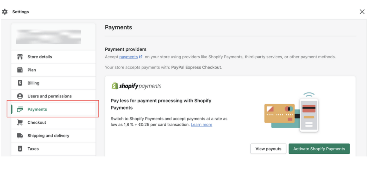
Task: Go to Shipping and delivery settings
Action: 48,136
